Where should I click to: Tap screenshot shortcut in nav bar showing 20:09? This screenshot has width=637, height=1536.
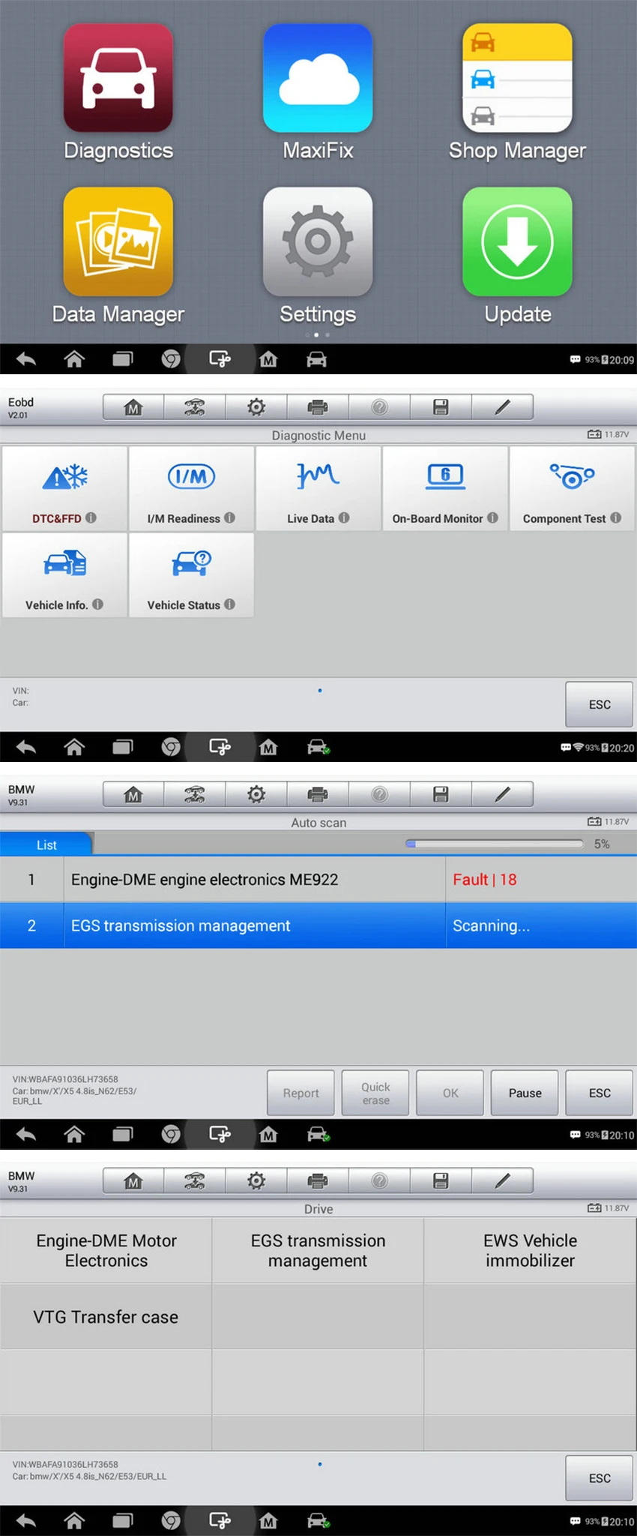click(220, 360)
